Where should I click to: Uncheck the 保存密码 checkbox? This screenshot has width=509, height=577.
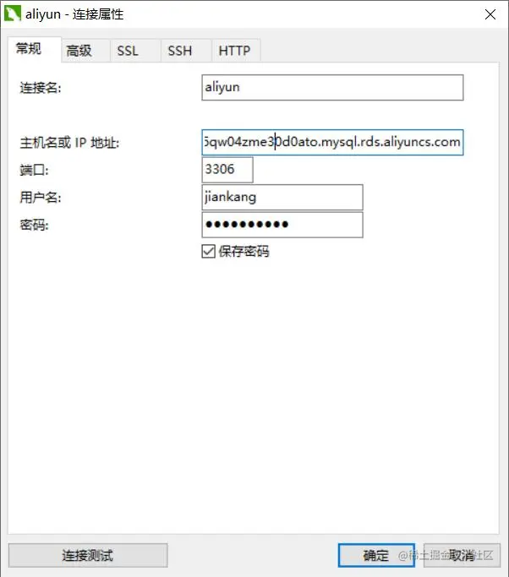(209, 252)
